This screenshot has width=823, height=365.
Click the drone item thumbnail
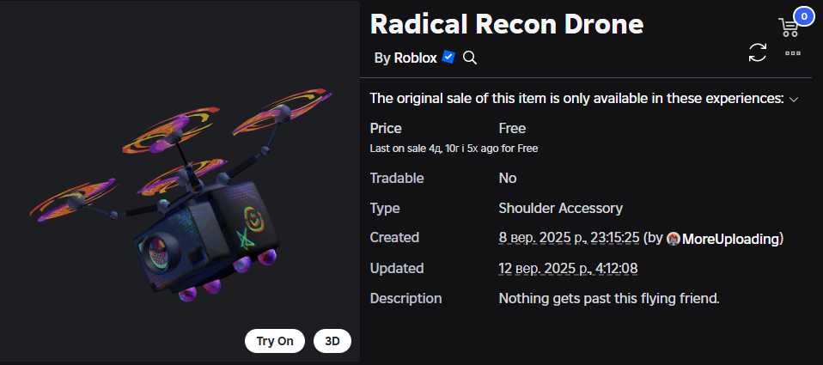180,198
